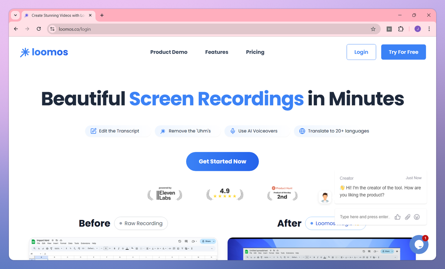The image size is (445, 269).
Task: Open the emoji picker icon
Action: pos(417,217)
